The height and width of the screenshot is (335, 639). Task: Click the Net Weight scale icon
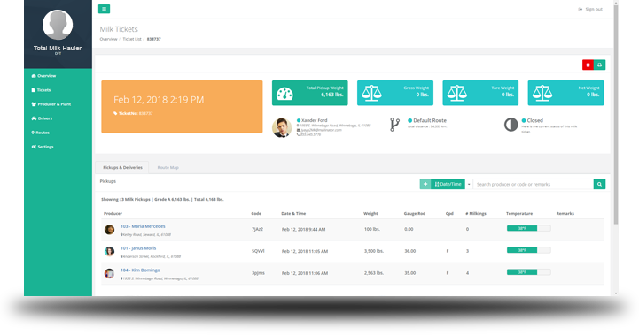pyautogui.click(x=542, y=93)
